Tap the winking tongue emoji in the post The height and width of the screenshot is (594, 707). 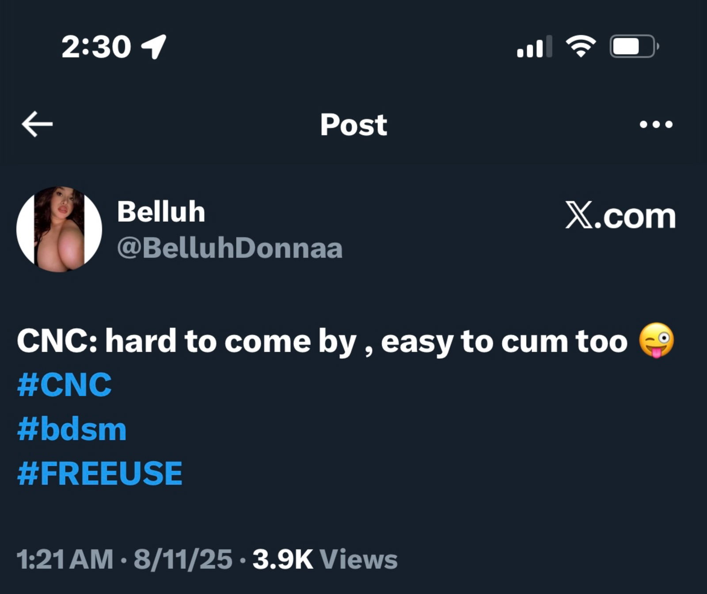657,340
